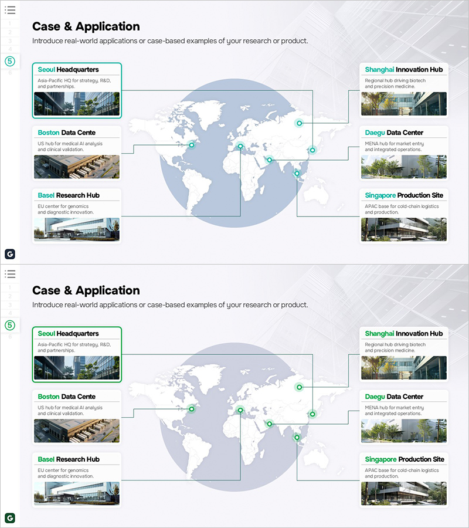Click the Case & Application heading in lower slide
This screenshot has height=528, width=469.
pos(86,290)
